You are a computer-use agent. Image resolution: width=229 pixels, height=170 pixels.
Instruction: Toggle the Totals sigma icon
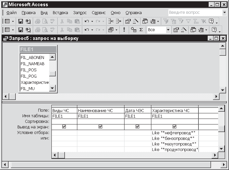point(141,29)
